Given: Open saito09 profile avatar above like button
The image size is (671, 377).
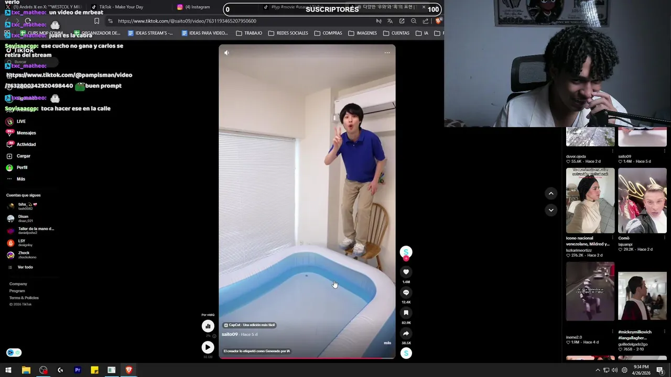Looking at the screenshot, I should click(406, 252).
